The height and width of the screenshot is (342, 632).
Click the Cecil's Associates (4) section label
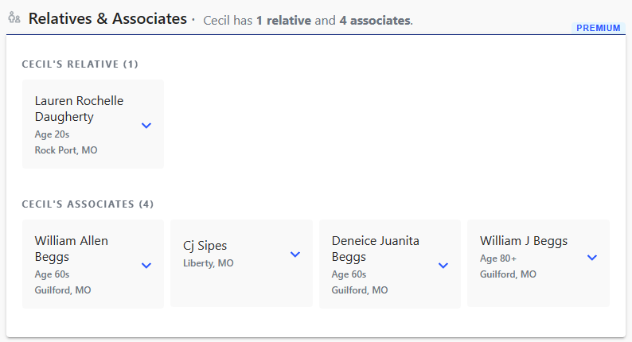click(88, 204)
